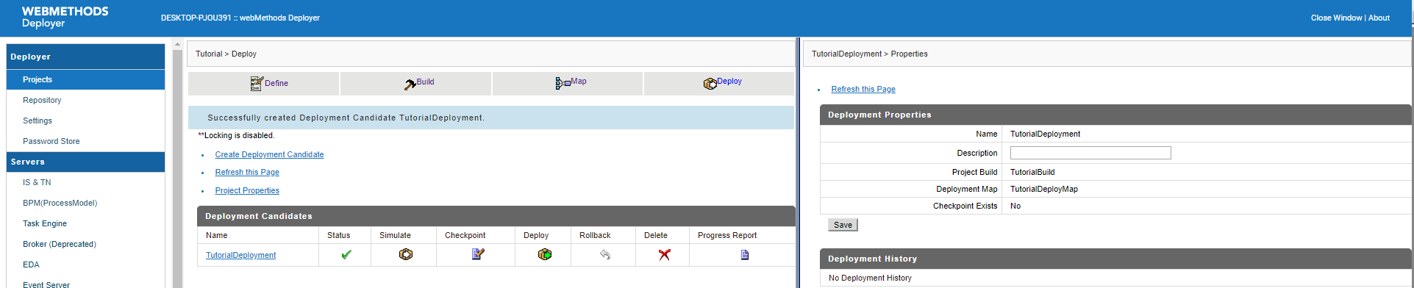
Task: Click the red Delete X icon
Action: tap(665, 254)
